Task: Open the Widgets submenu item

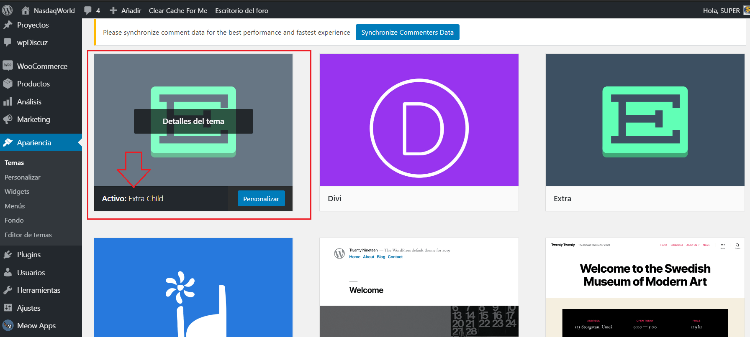Action: tap(17, 192)
